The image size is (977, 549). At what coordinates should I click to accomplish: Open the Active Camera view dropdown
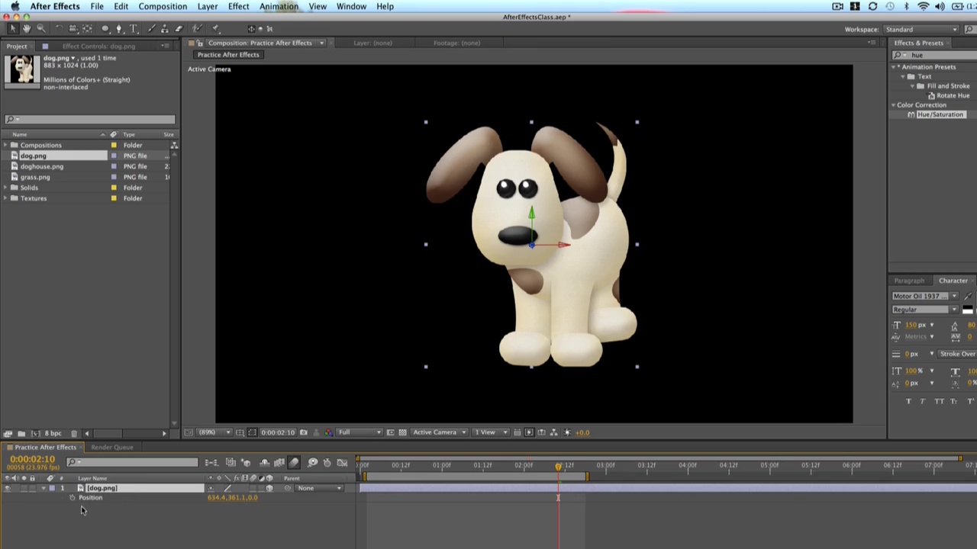click(x=440, y=433)
